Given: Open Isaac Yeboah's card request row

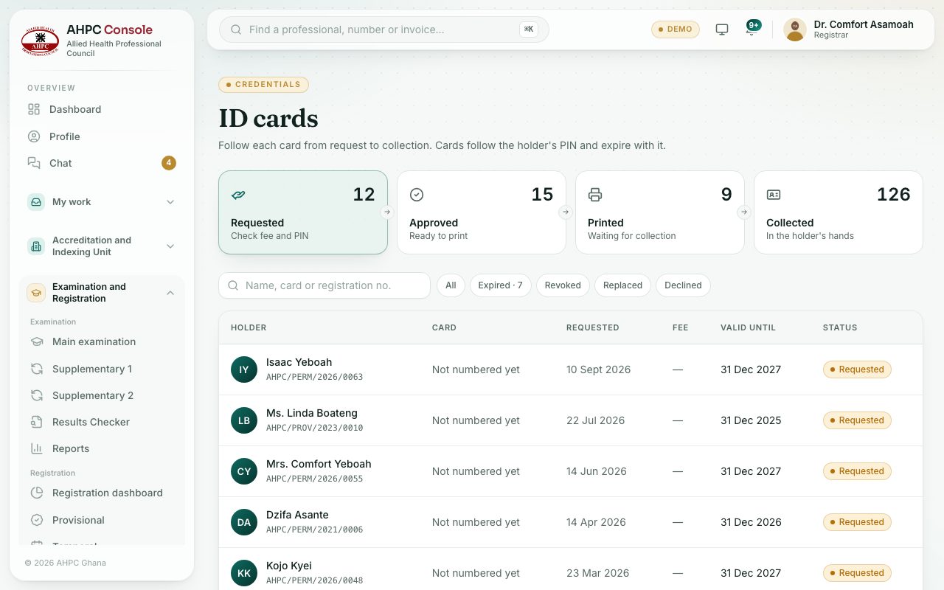Looking at the screenshot, I should [571, 369].
